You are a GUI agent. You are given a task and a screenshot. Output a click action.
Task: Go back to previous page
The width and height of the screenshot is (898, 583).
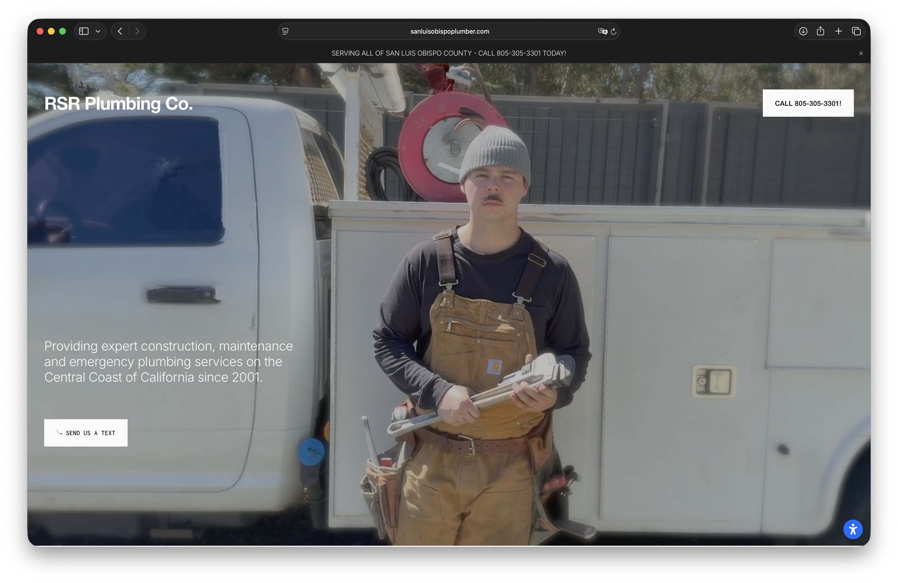pyautogui.click(x=120, y=31)
